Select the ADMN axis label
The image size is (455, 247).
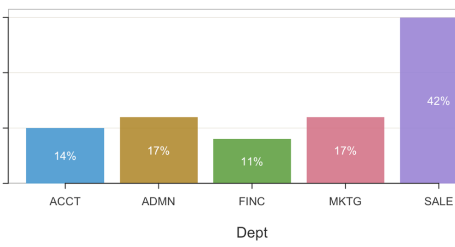158,201
